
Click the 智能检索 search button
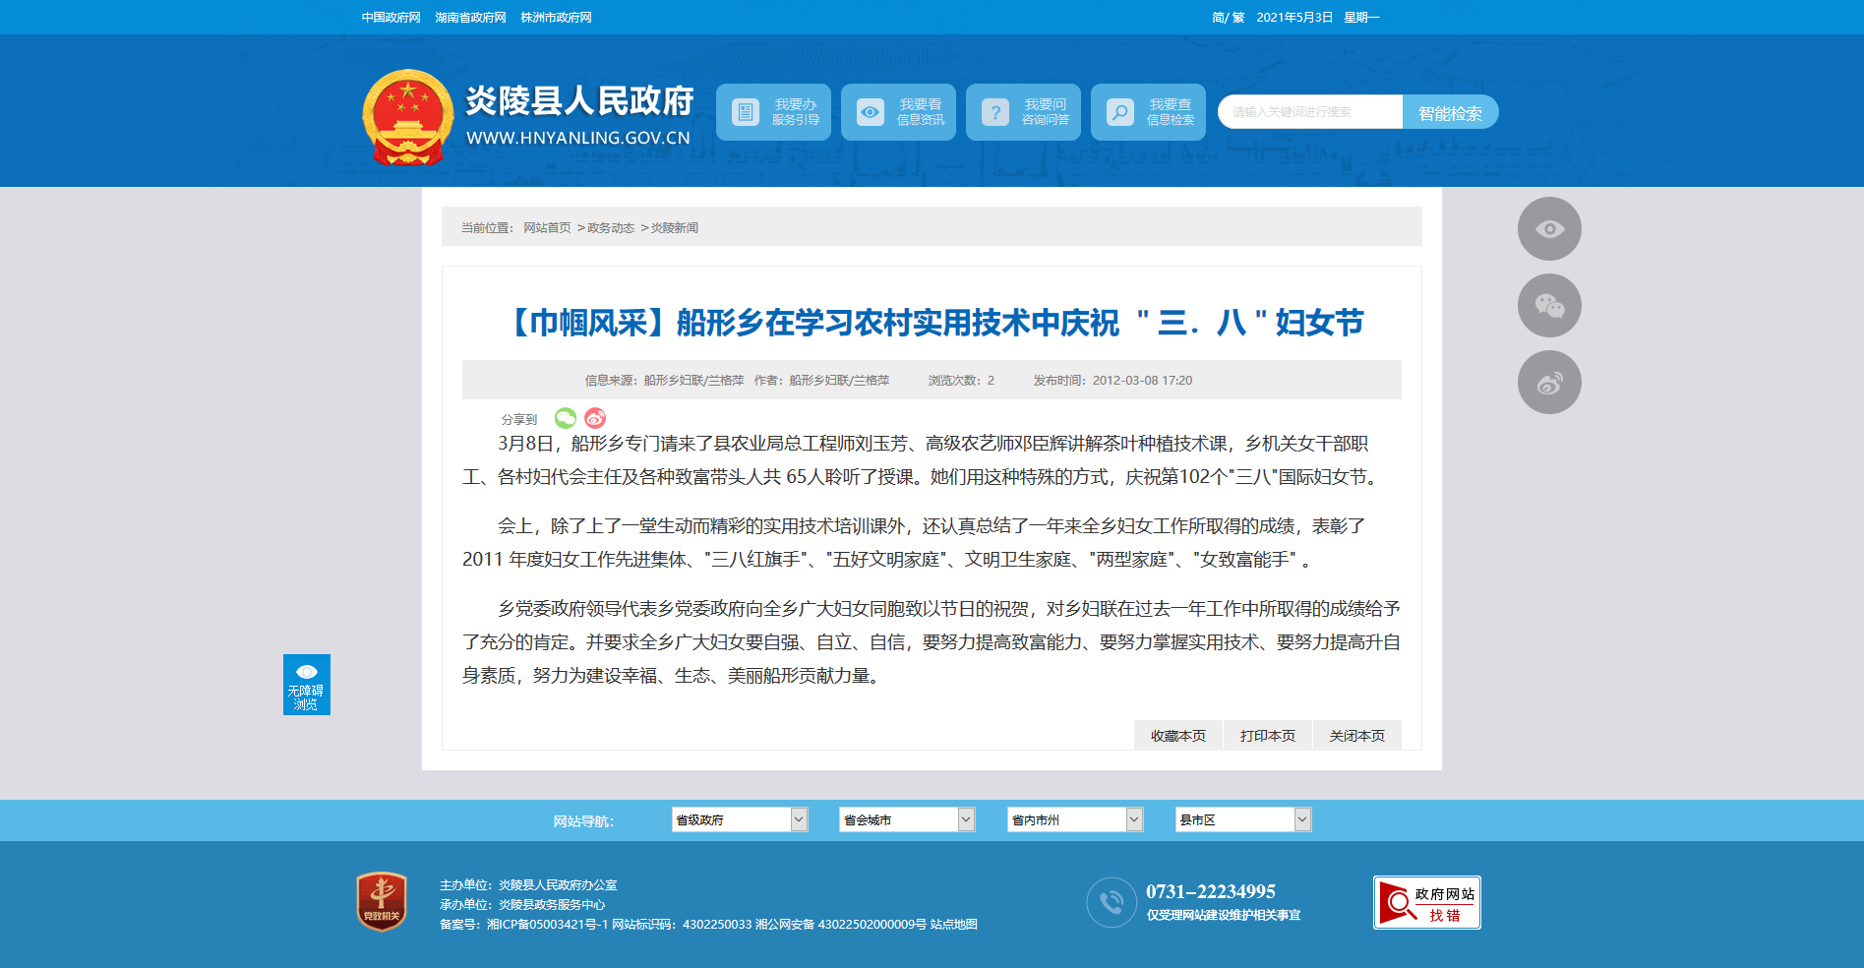[x=1450, y=112]
